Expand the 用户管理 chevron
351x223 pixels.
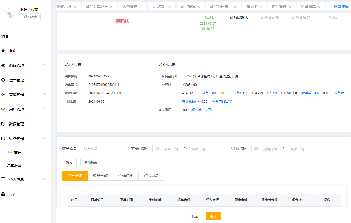pyautogui.click(x=44, y=109)
